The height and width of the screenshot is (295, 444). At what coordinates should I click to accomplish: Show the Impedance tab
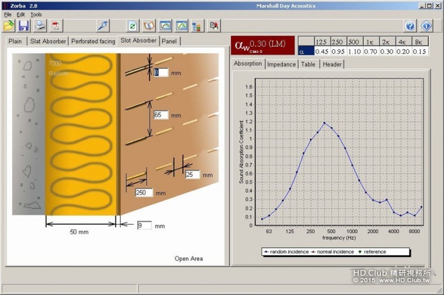[281, 64]
